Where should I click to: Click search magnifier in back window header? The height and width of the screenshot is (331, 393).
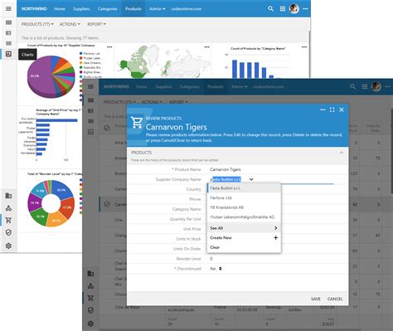[x=270, y=8]
